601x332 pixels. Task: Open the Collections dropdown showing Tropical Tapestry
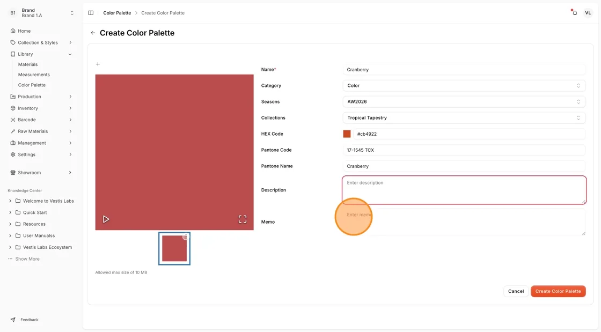(464, 117)
